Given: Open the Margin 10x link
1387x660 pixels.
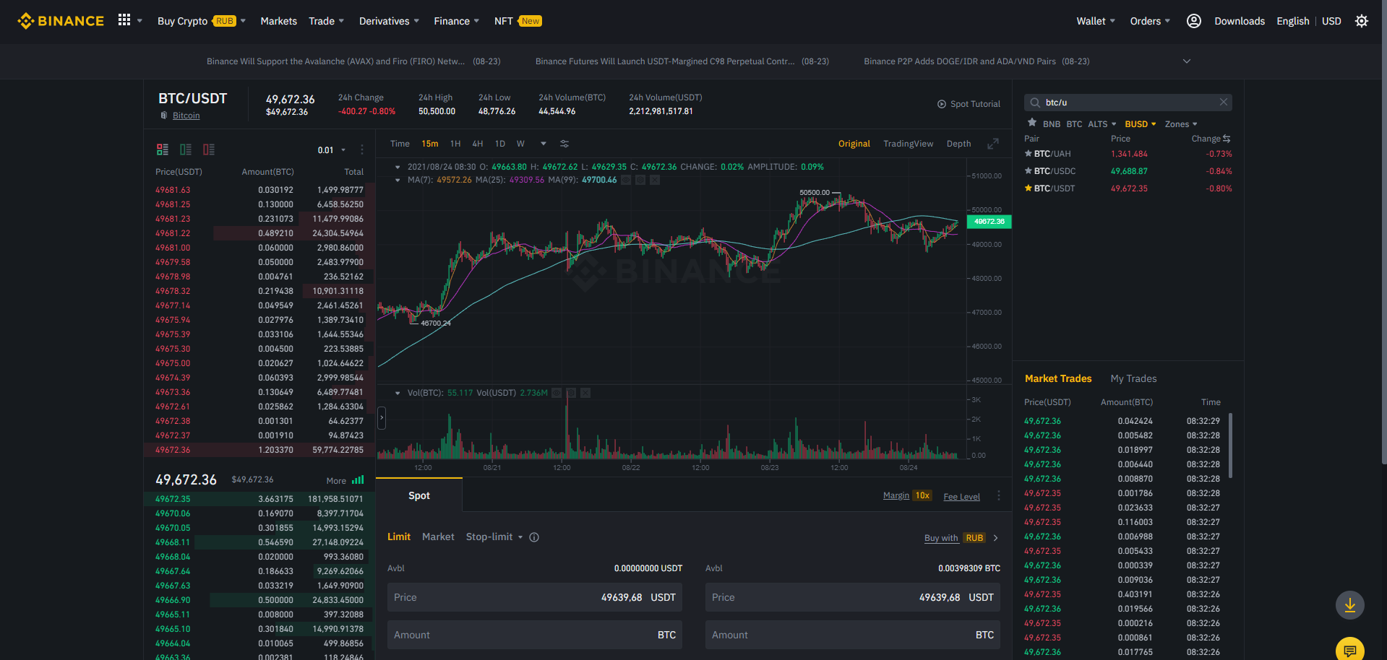Looking at the screenshot, I should point(907,495).
